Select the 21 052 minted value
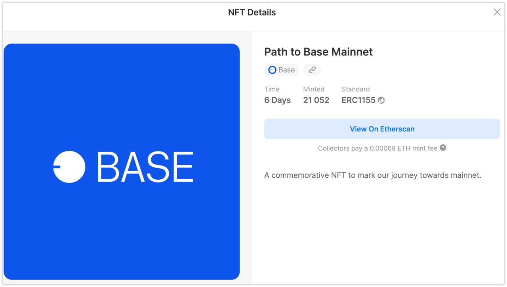This screenshot has height=287, width=507. pyautogui.click(x=316, y=100)
